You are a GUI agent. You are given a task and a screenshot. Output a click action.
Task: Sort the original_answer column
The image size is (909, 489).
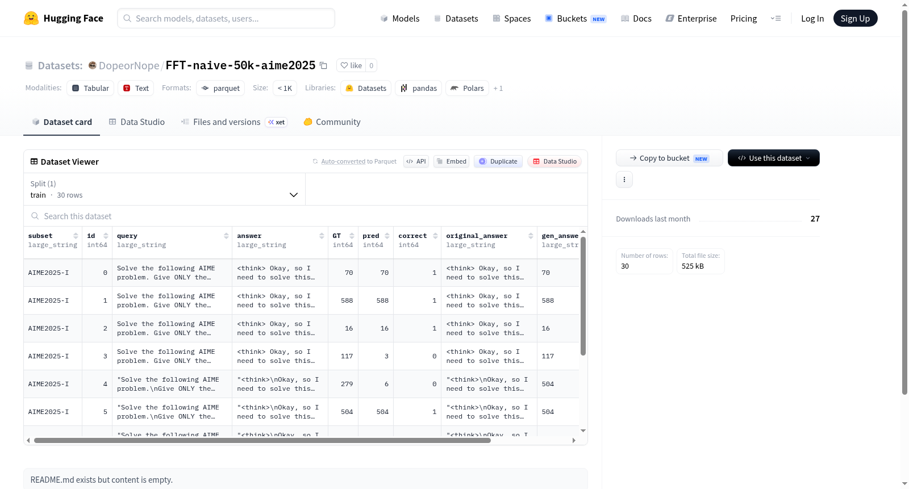pyautogui.click(x=531, y=236)
